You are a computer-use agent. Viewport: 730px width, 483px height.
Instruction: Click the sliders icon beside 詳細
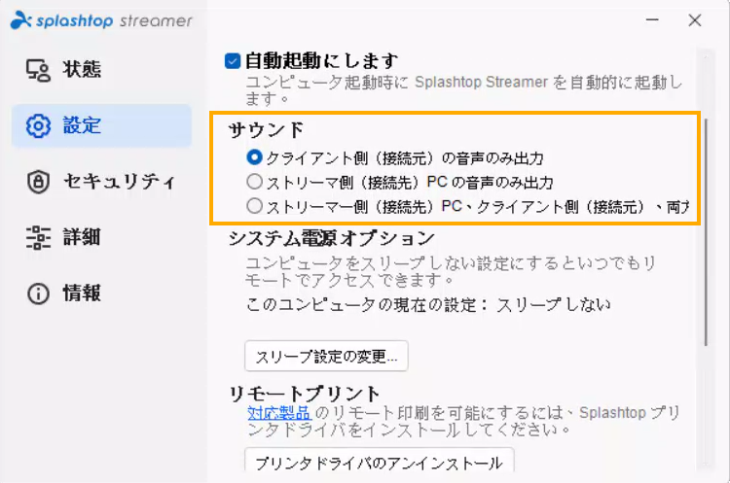(38, 237)
